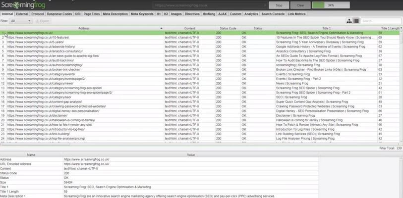Open the H1 tab
The height and width of the screenshot is (198, 403).
(159, 14)
